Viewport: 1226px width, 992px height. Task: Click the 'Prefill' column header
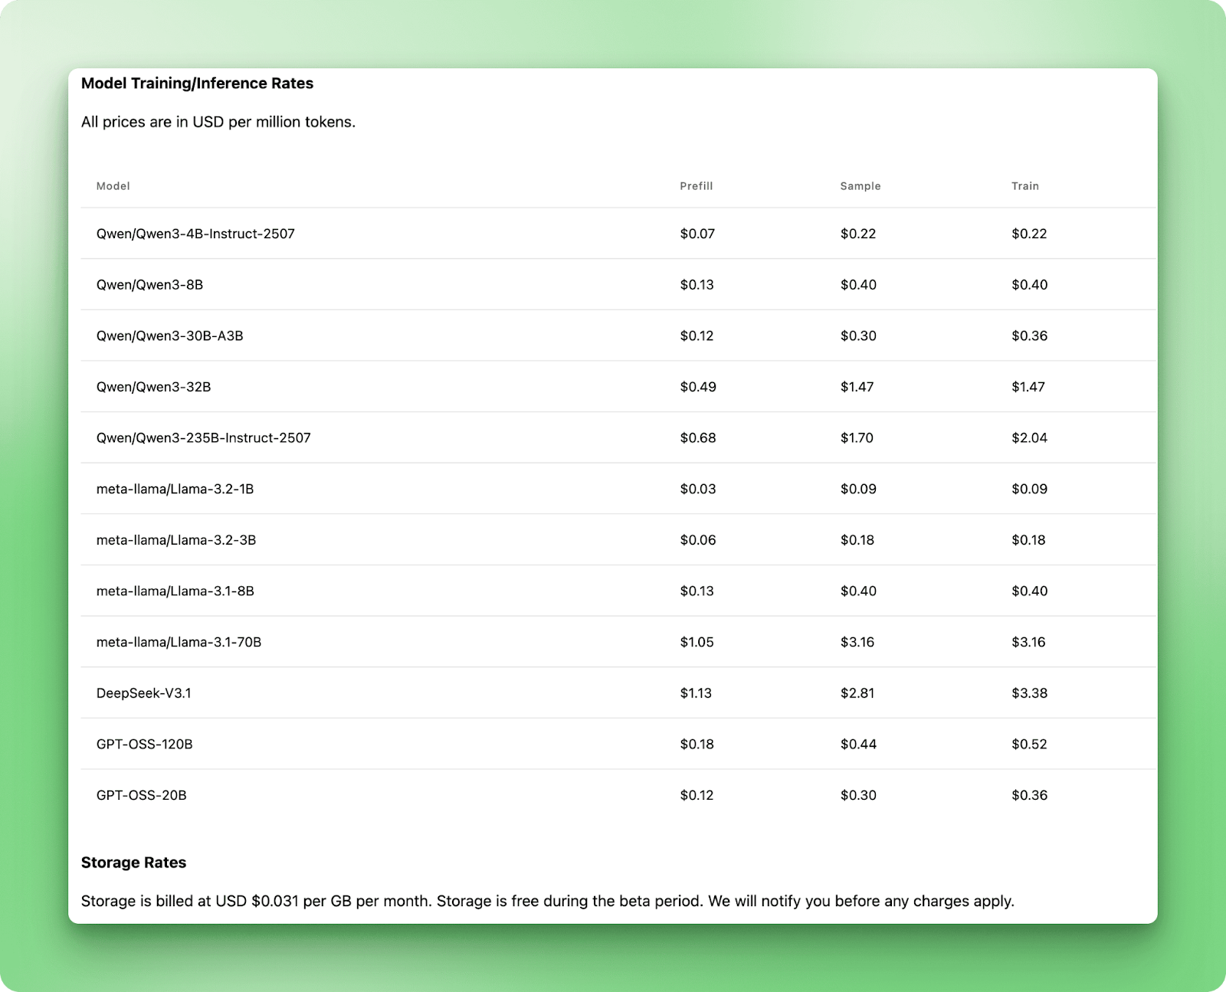(x=697, y=186)
